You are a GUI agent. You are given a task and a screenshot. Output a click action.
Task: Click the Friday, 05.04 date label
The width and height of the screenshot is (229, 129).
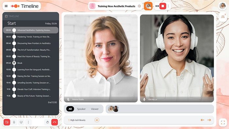click(x=51, y=24)
